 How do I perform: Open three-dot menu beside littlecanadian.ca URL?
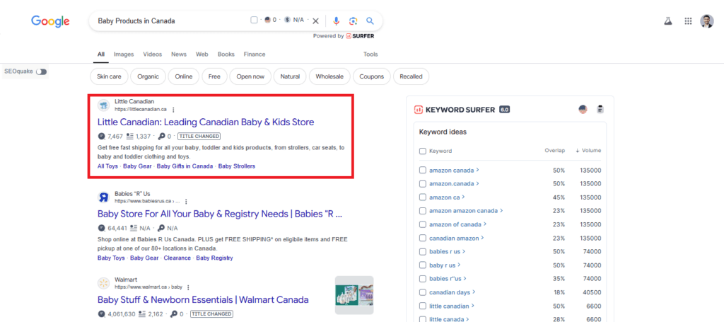point(173,110)
